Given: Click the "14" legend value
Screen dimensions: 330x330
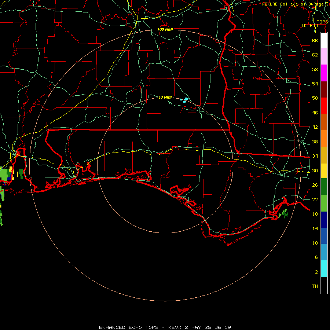Looking at the screenshot, I should coord(315,228).
